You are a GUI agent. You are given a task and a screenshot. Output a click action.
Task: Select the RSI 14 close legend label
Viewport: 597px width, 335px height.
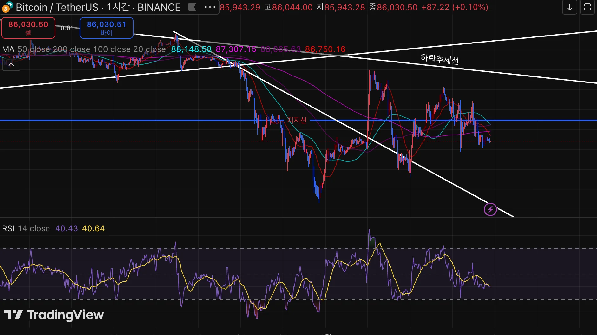pos(26,228)
